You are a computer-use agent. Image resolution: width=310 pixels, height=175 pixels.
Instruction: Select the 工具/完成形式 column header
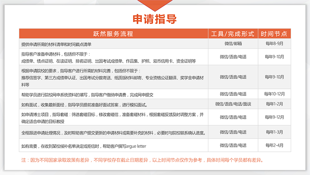click(233, 33)
